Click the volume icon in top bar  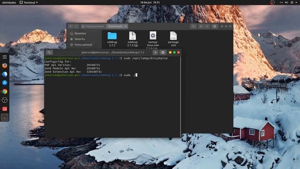286,2
